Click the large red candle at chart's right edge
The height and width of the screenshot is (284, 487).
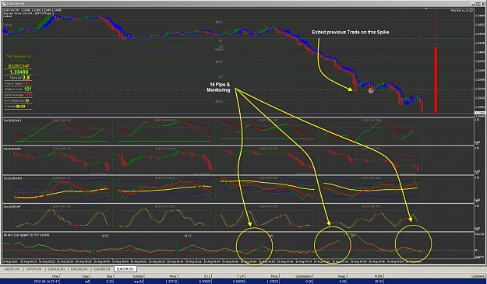[436, 80]
